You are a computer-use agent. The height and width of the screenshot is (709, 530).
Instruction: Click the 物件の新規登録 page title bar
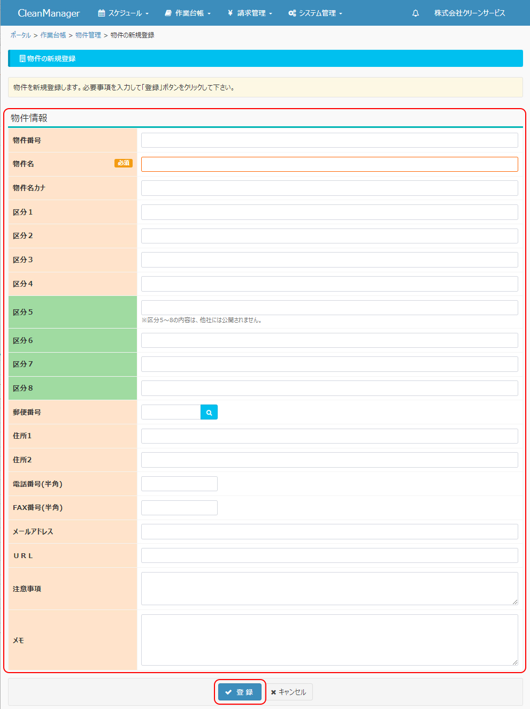(265, 58)
